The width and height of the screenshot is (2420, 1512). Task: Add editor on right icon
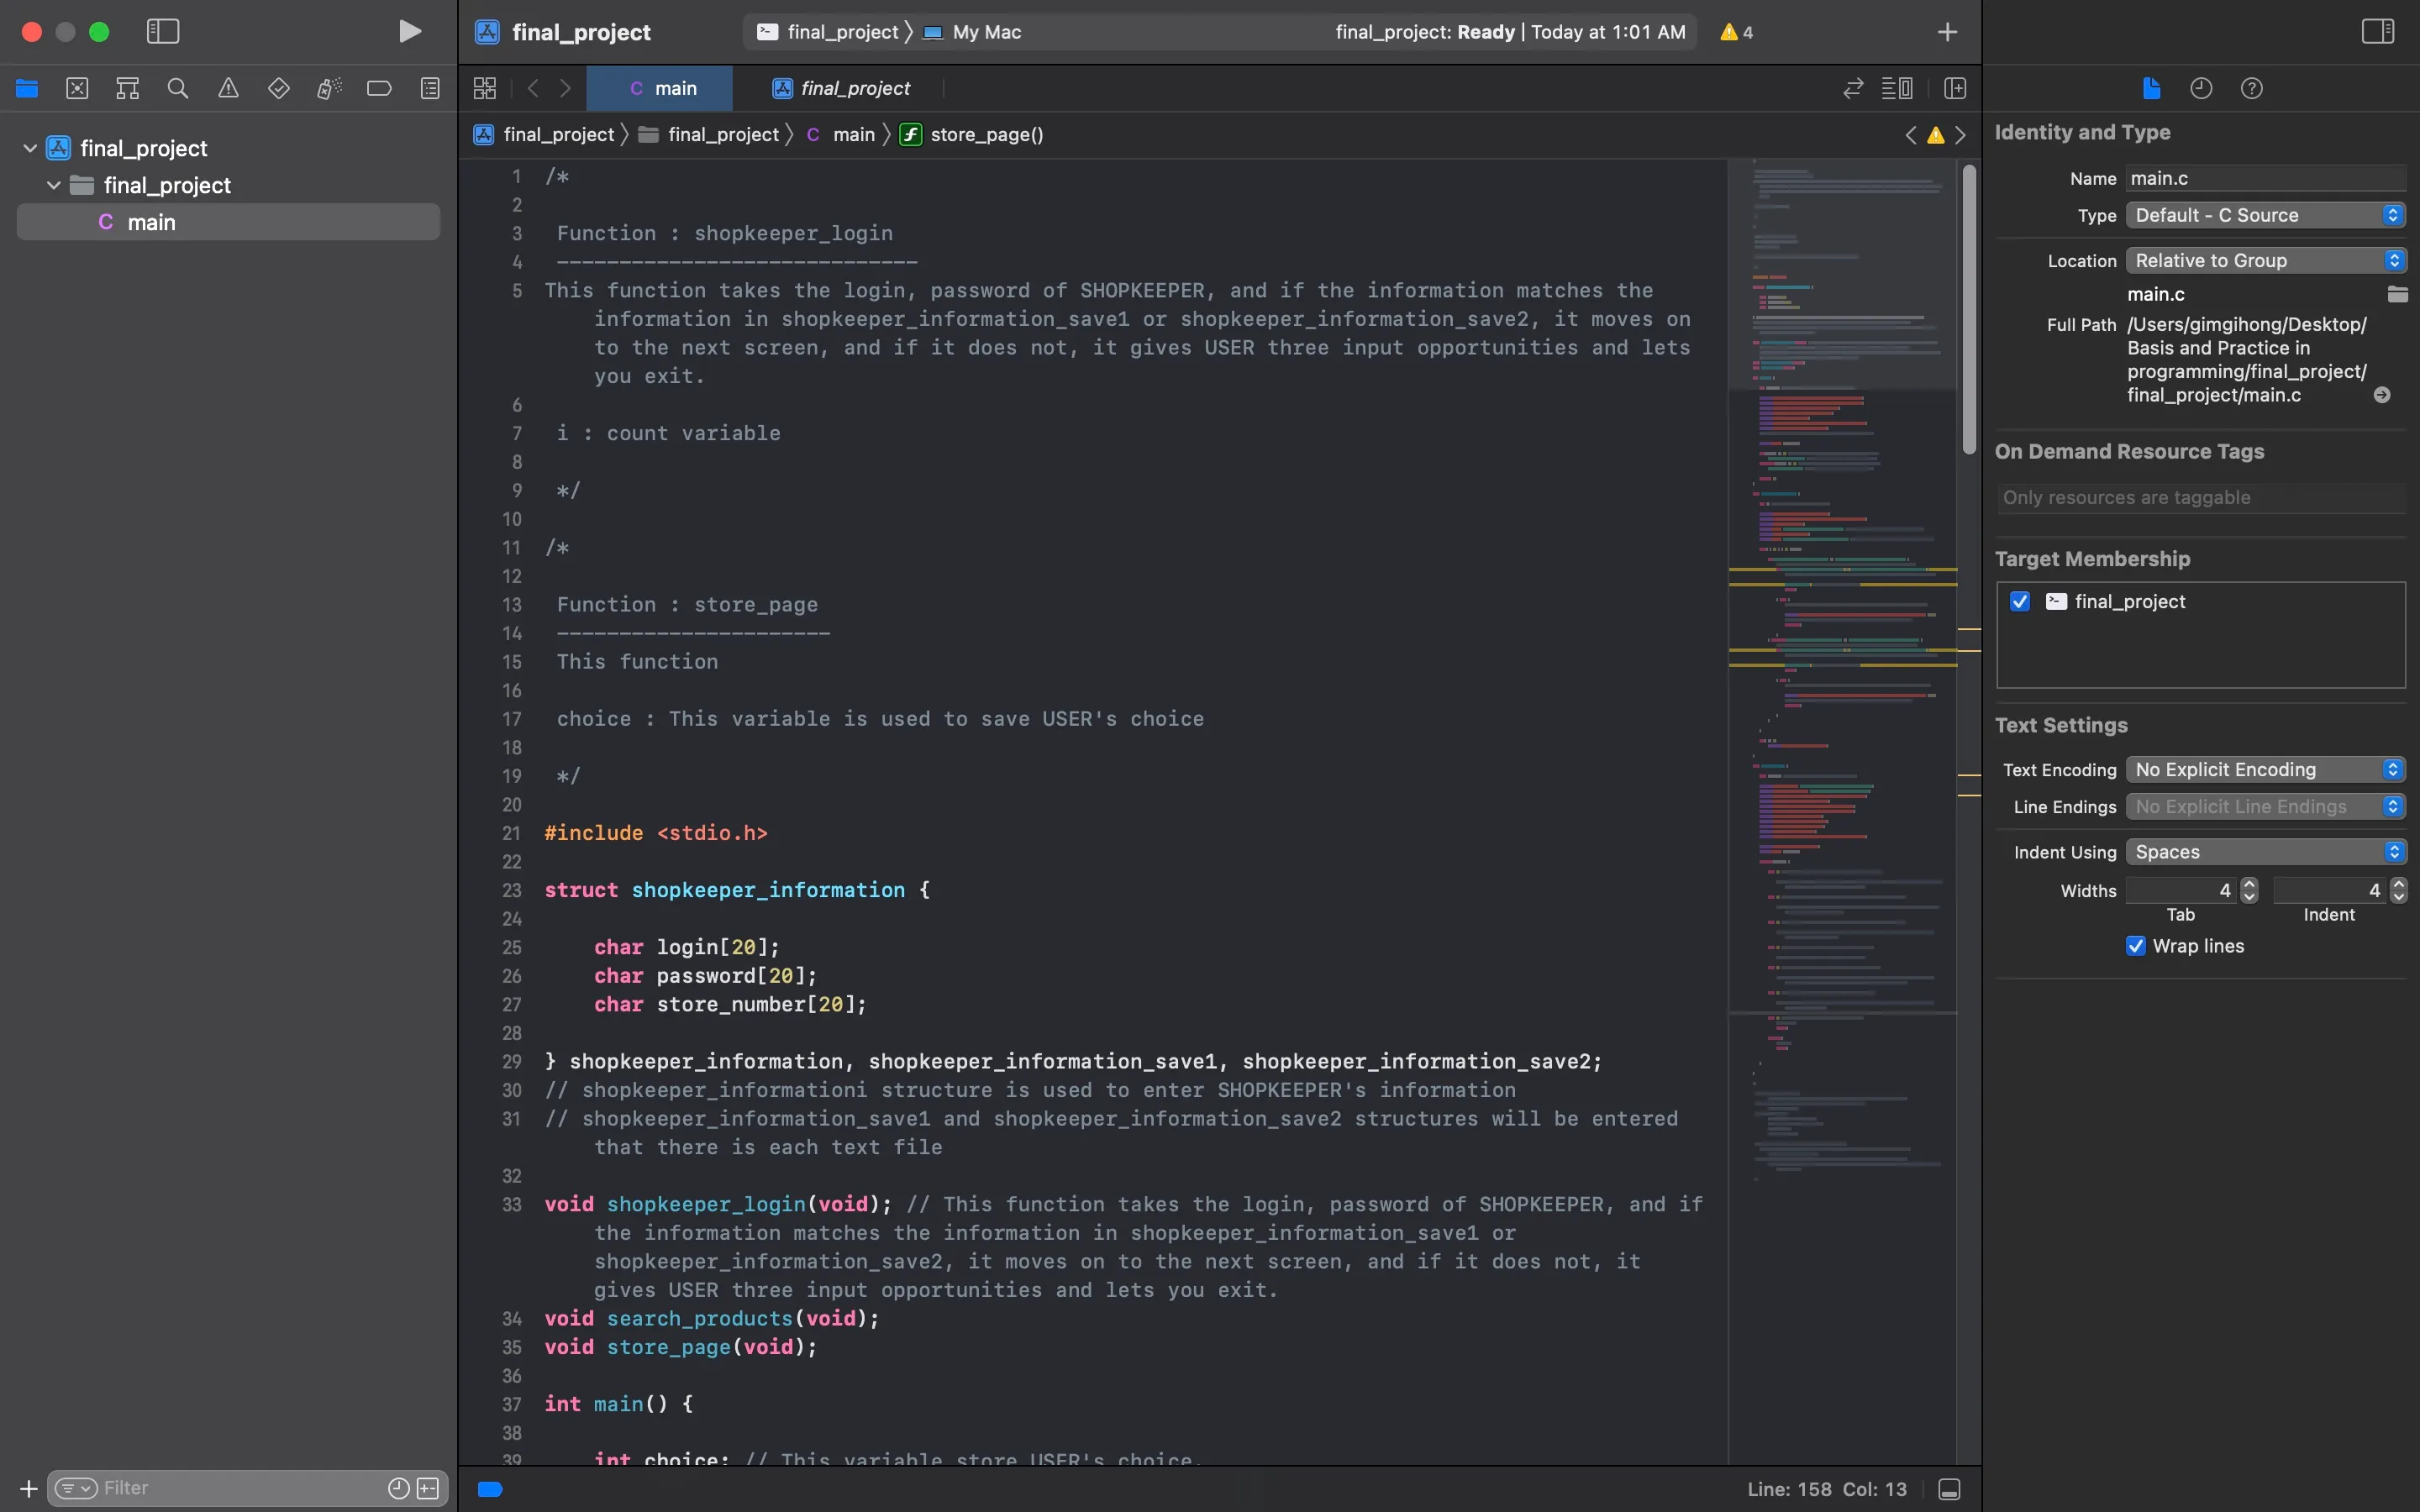click(x=1955, y=88)
